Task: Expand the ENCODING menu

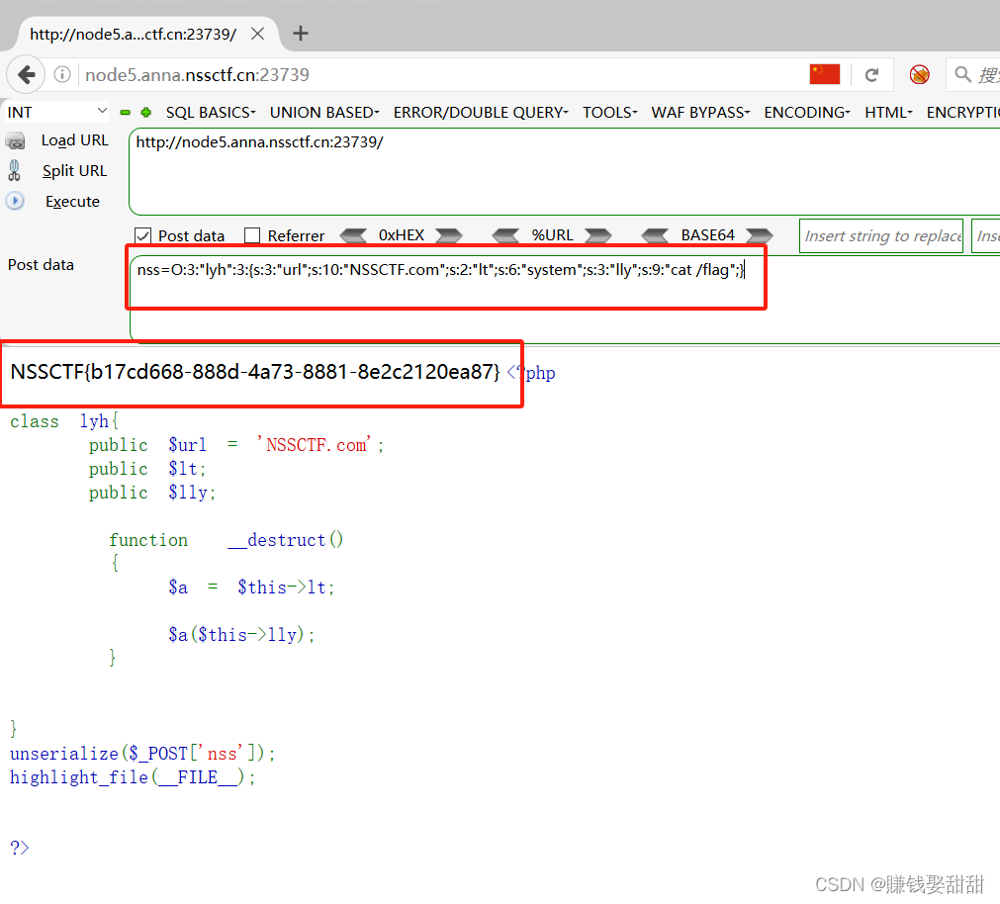Action: click(807, 112)
